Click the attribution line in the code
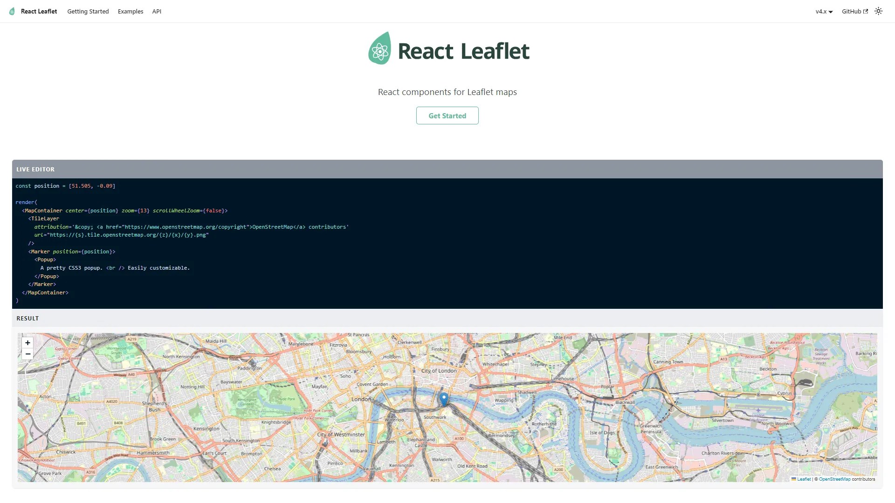 (191, 227)
